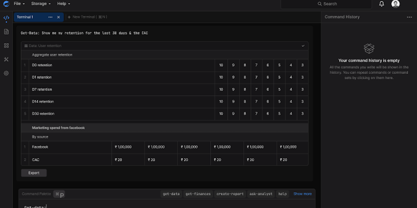Open Command History more options menu

[x=409, y=17]
